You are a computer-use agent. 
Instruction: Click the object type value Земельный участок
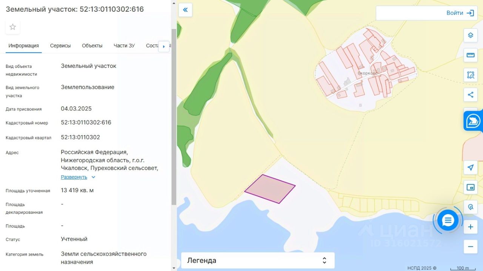(89, 66)
